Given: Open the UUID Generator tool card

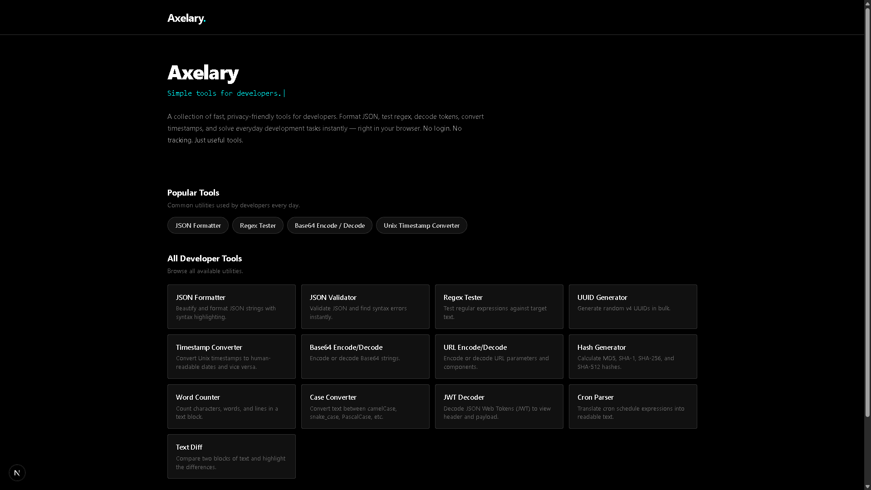Looking at the screenshot, I should 632,306.
